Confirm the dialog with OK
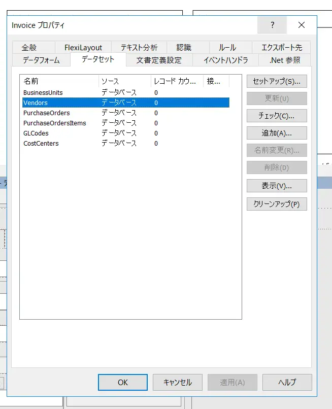This screenshot has width=332, height=409. pos(123,383)
